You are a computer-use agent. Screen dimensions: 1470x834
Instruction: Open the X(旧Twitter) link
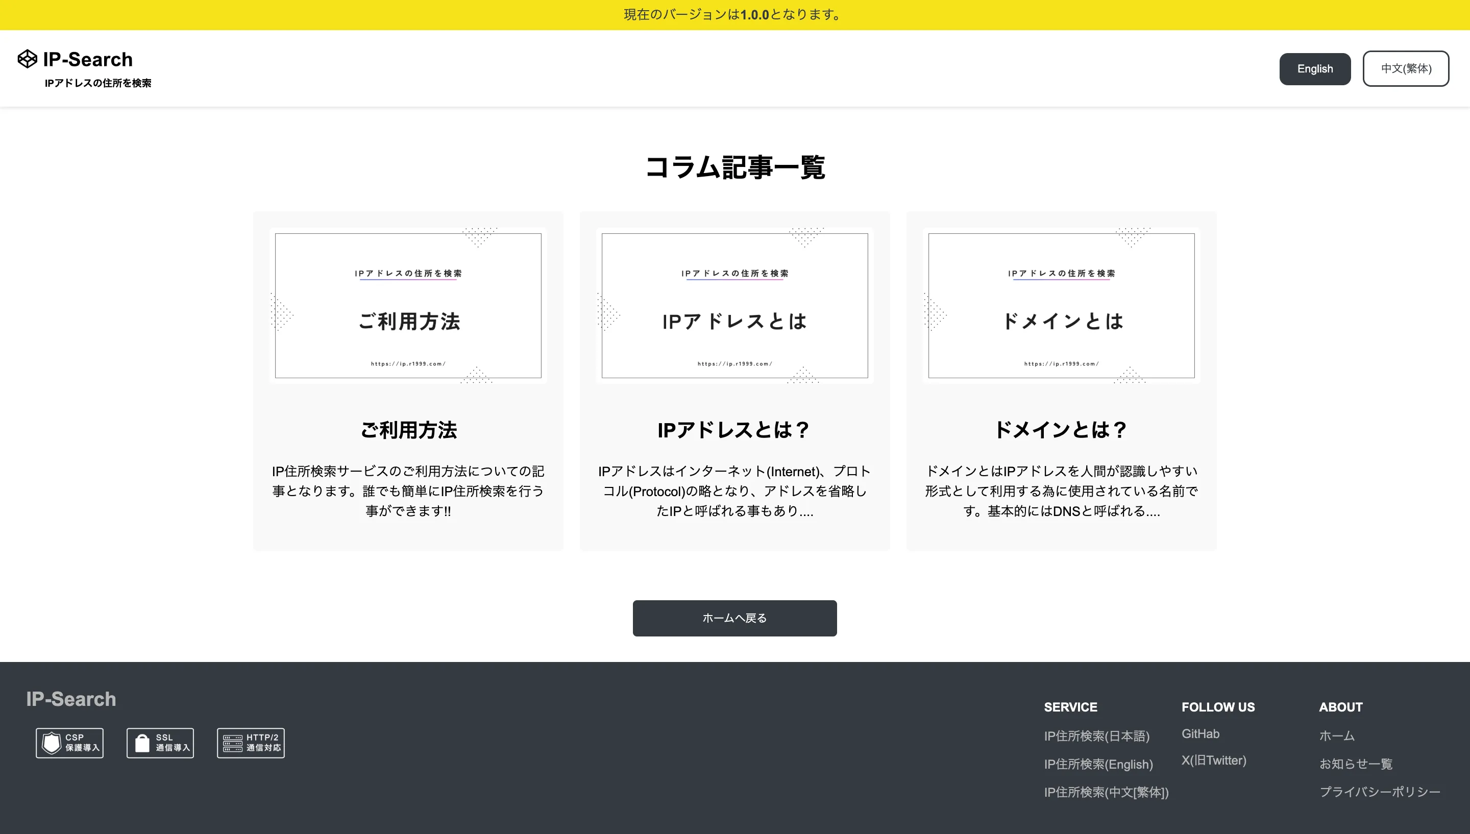[x=1213, y=760]
